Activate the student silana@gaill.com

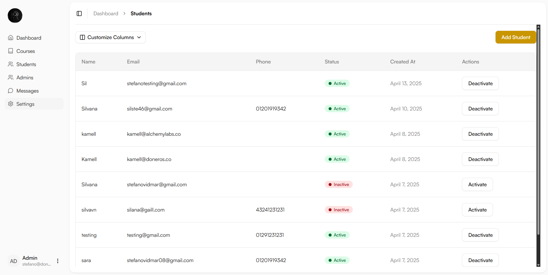pyautogui.click(x=477, y=210)
